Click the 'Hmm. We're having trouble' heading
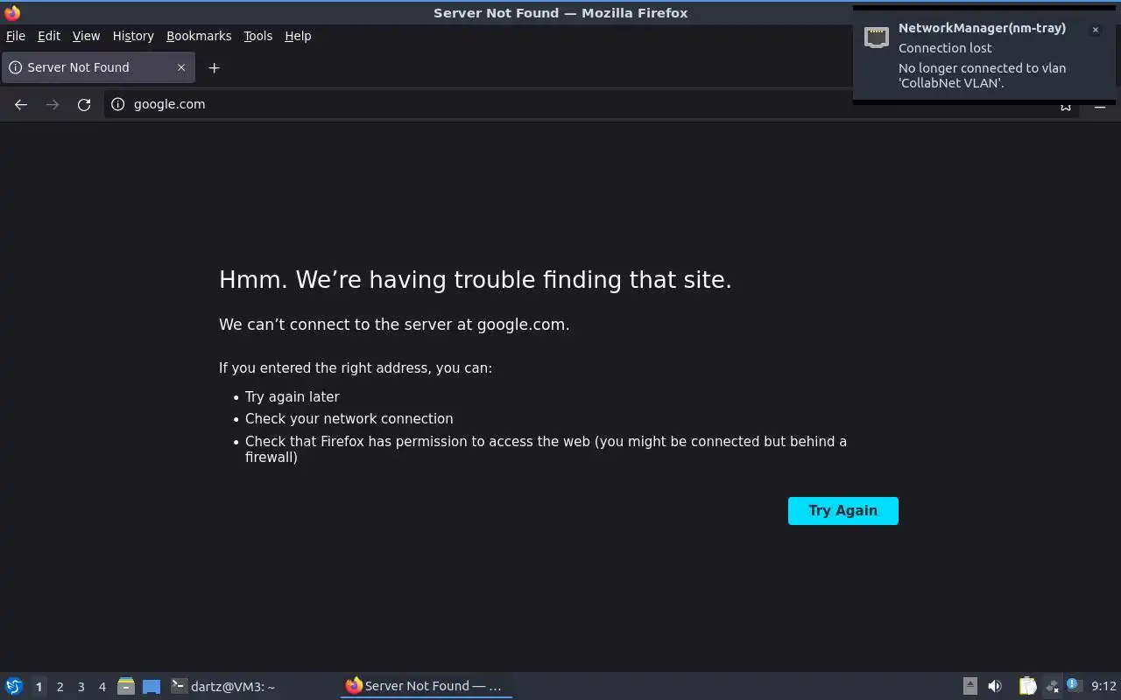Viewport: 1121px width, 700px height. click(476, 280)
